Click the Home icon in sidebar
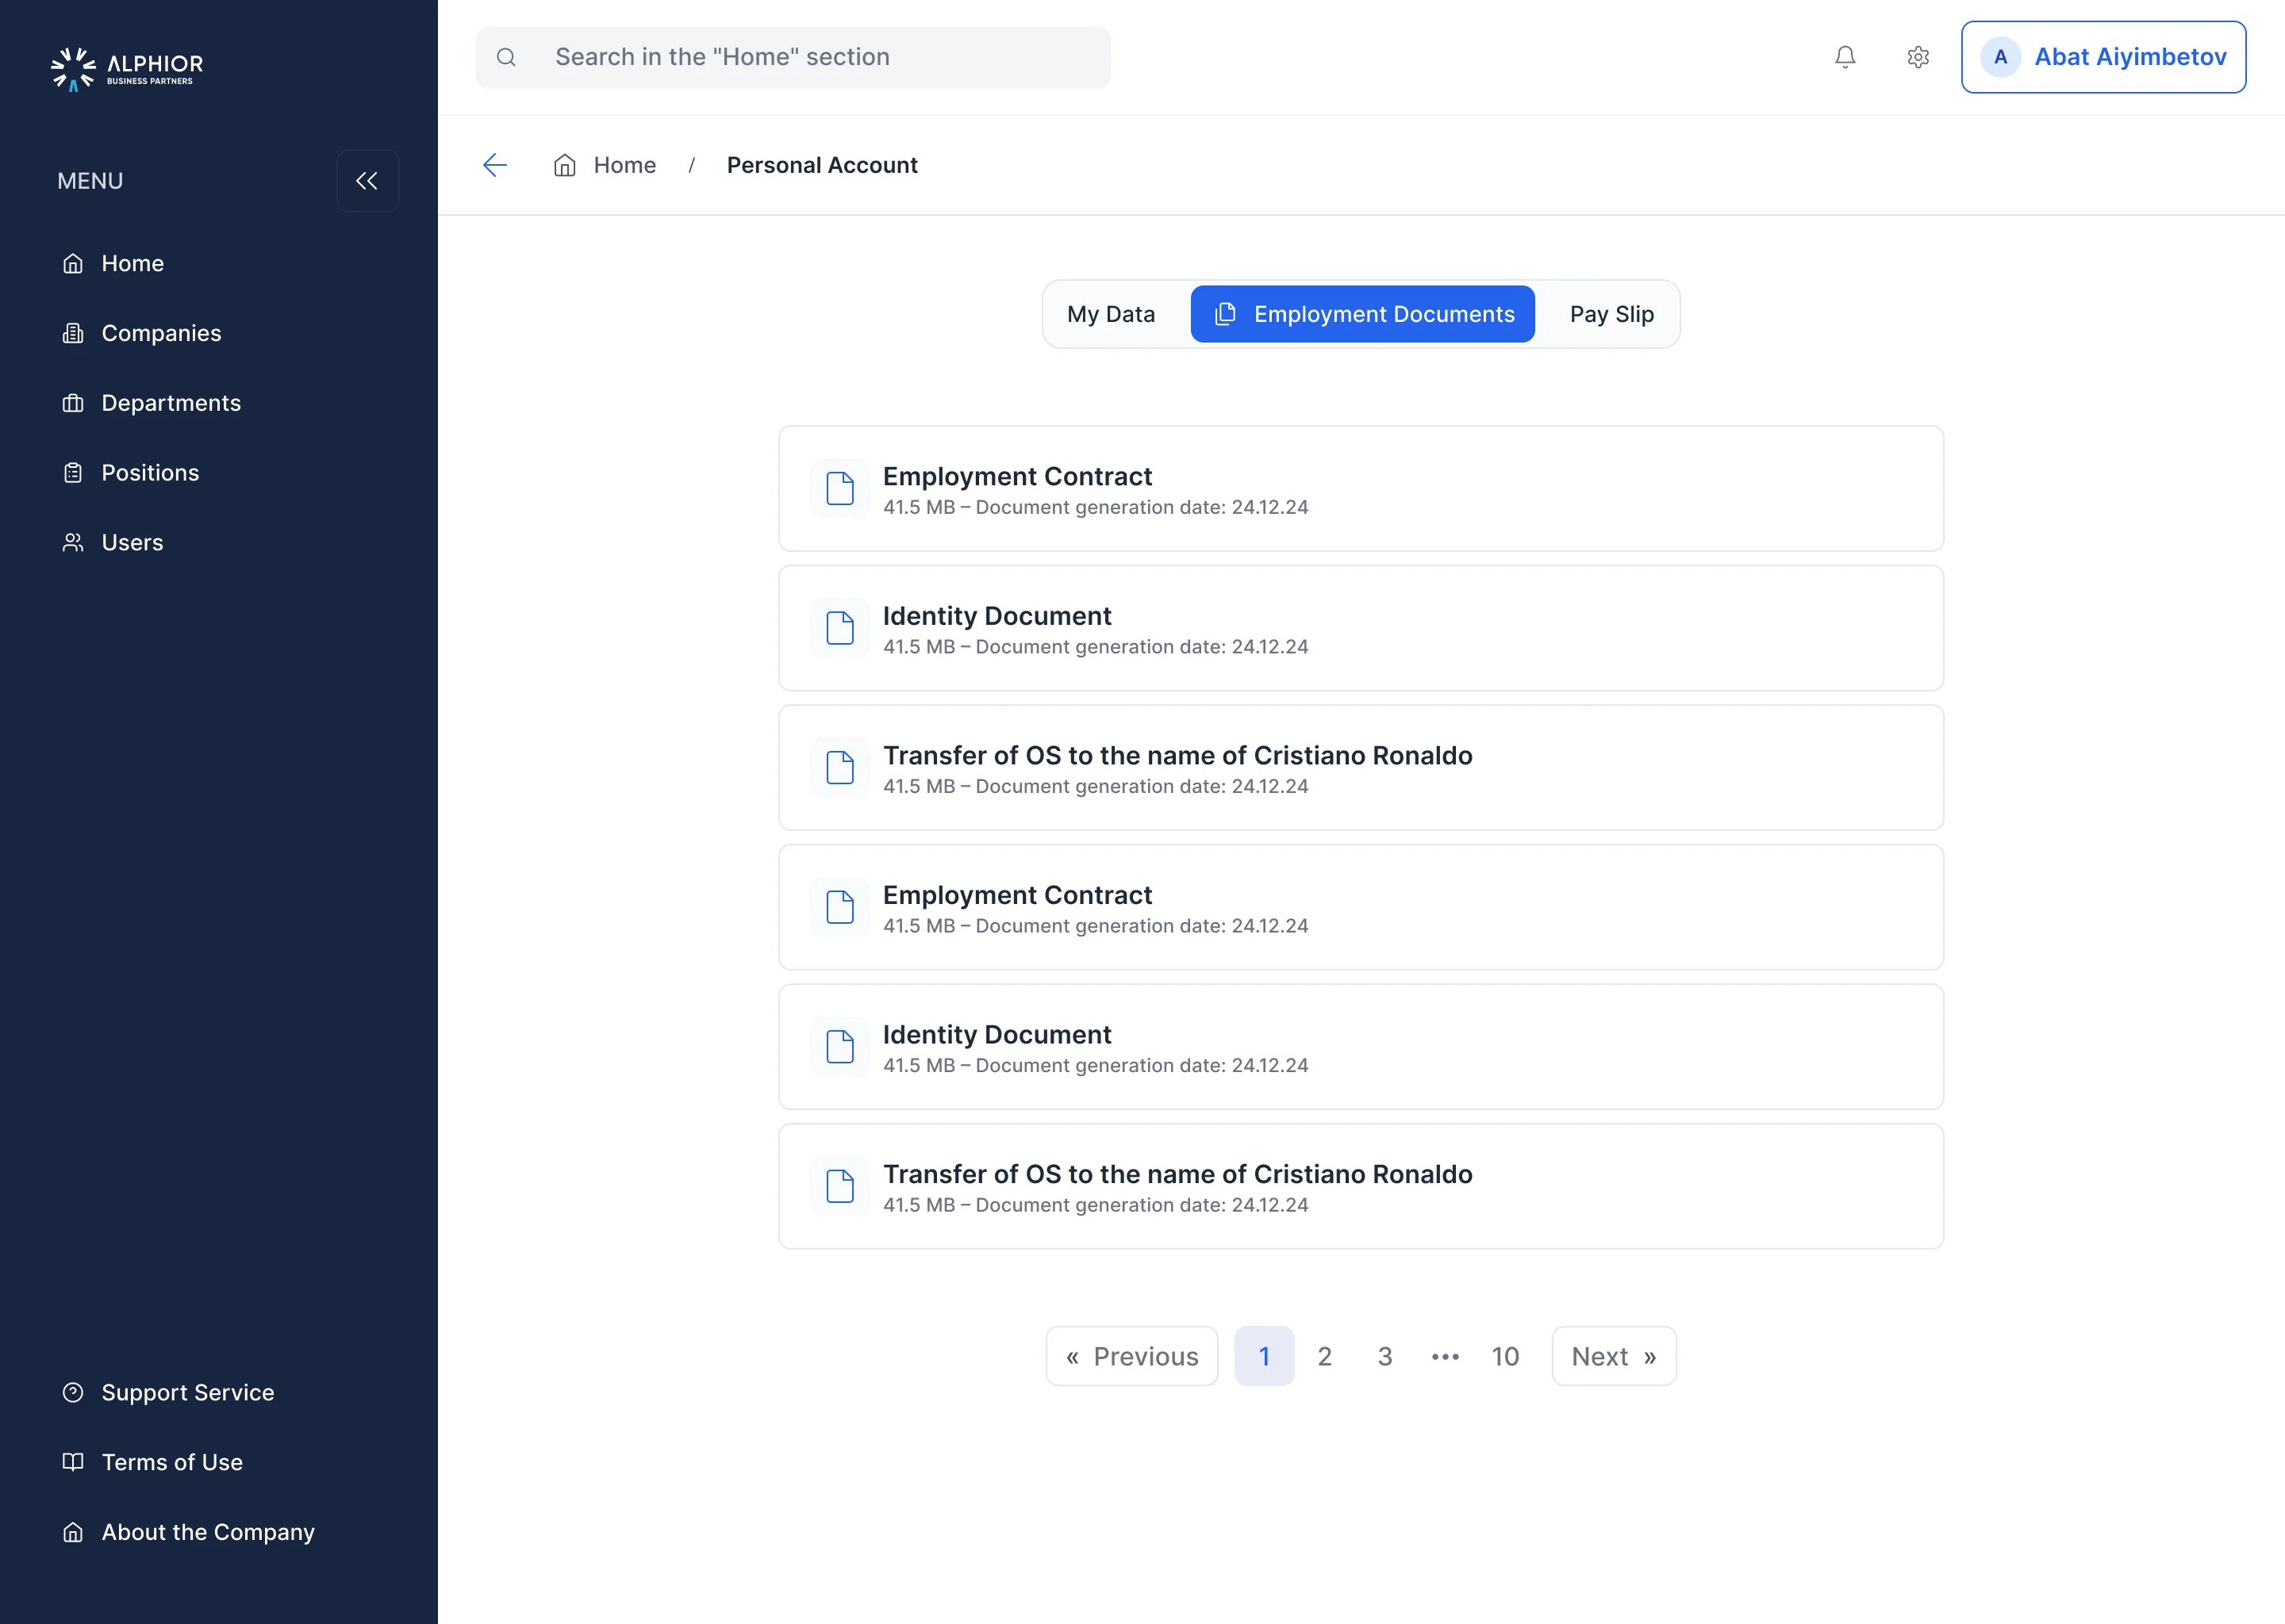The image size is (2285, 1624). 73,263
